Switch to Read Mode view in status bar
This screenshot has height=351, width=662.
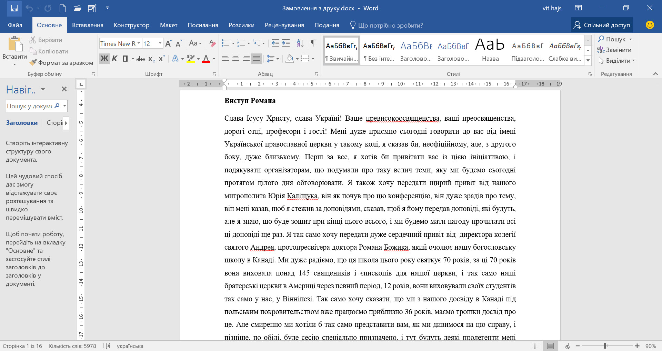click(535, 346)
